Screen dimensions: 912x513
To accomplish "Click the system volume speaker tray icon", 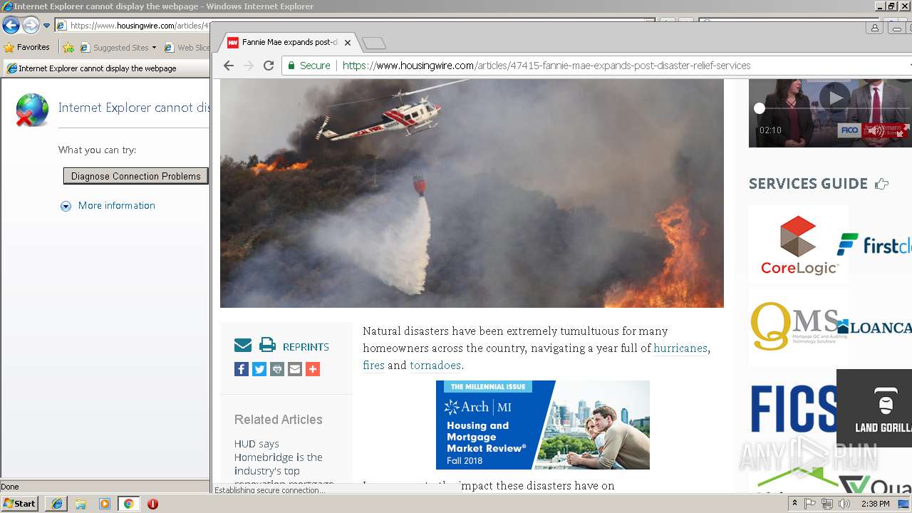I will (844, 504).
